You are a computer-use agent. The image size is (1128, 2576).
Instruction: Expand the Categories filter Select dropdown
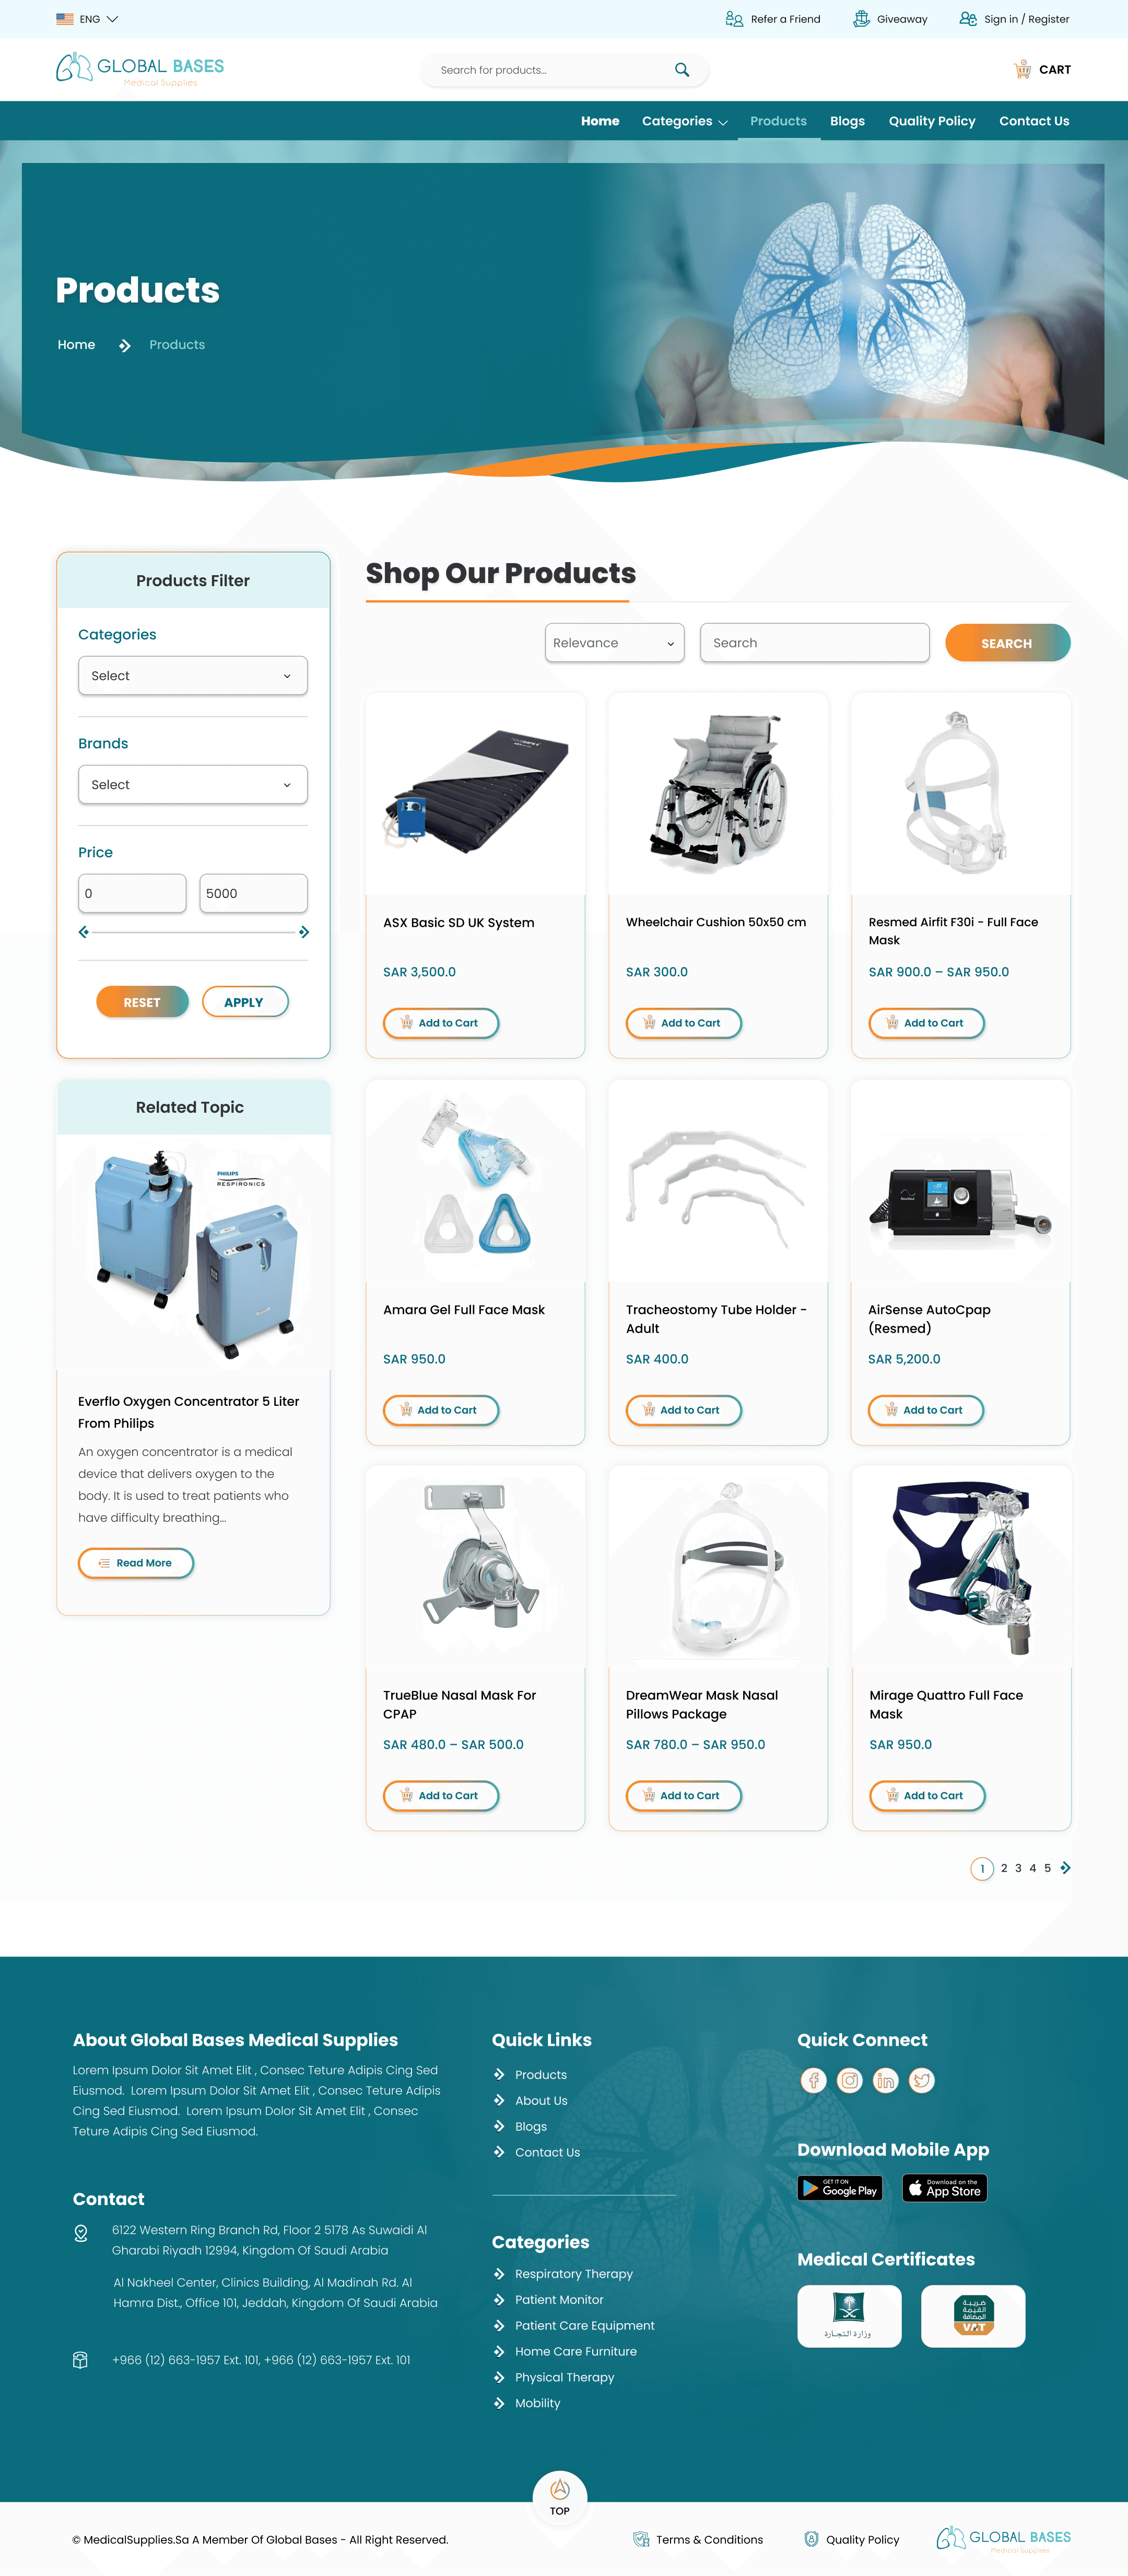(x=193, y=676)
